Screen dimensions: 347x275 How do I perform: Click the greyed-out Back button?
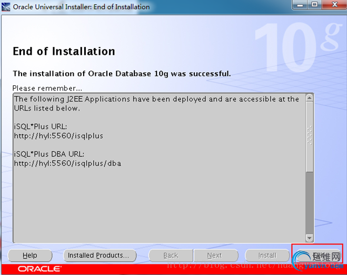tap(171, 256)
